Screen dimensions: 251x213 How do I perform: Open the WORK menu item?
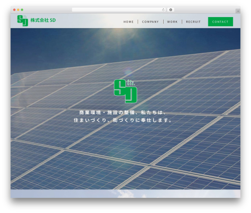coord(172,22)
